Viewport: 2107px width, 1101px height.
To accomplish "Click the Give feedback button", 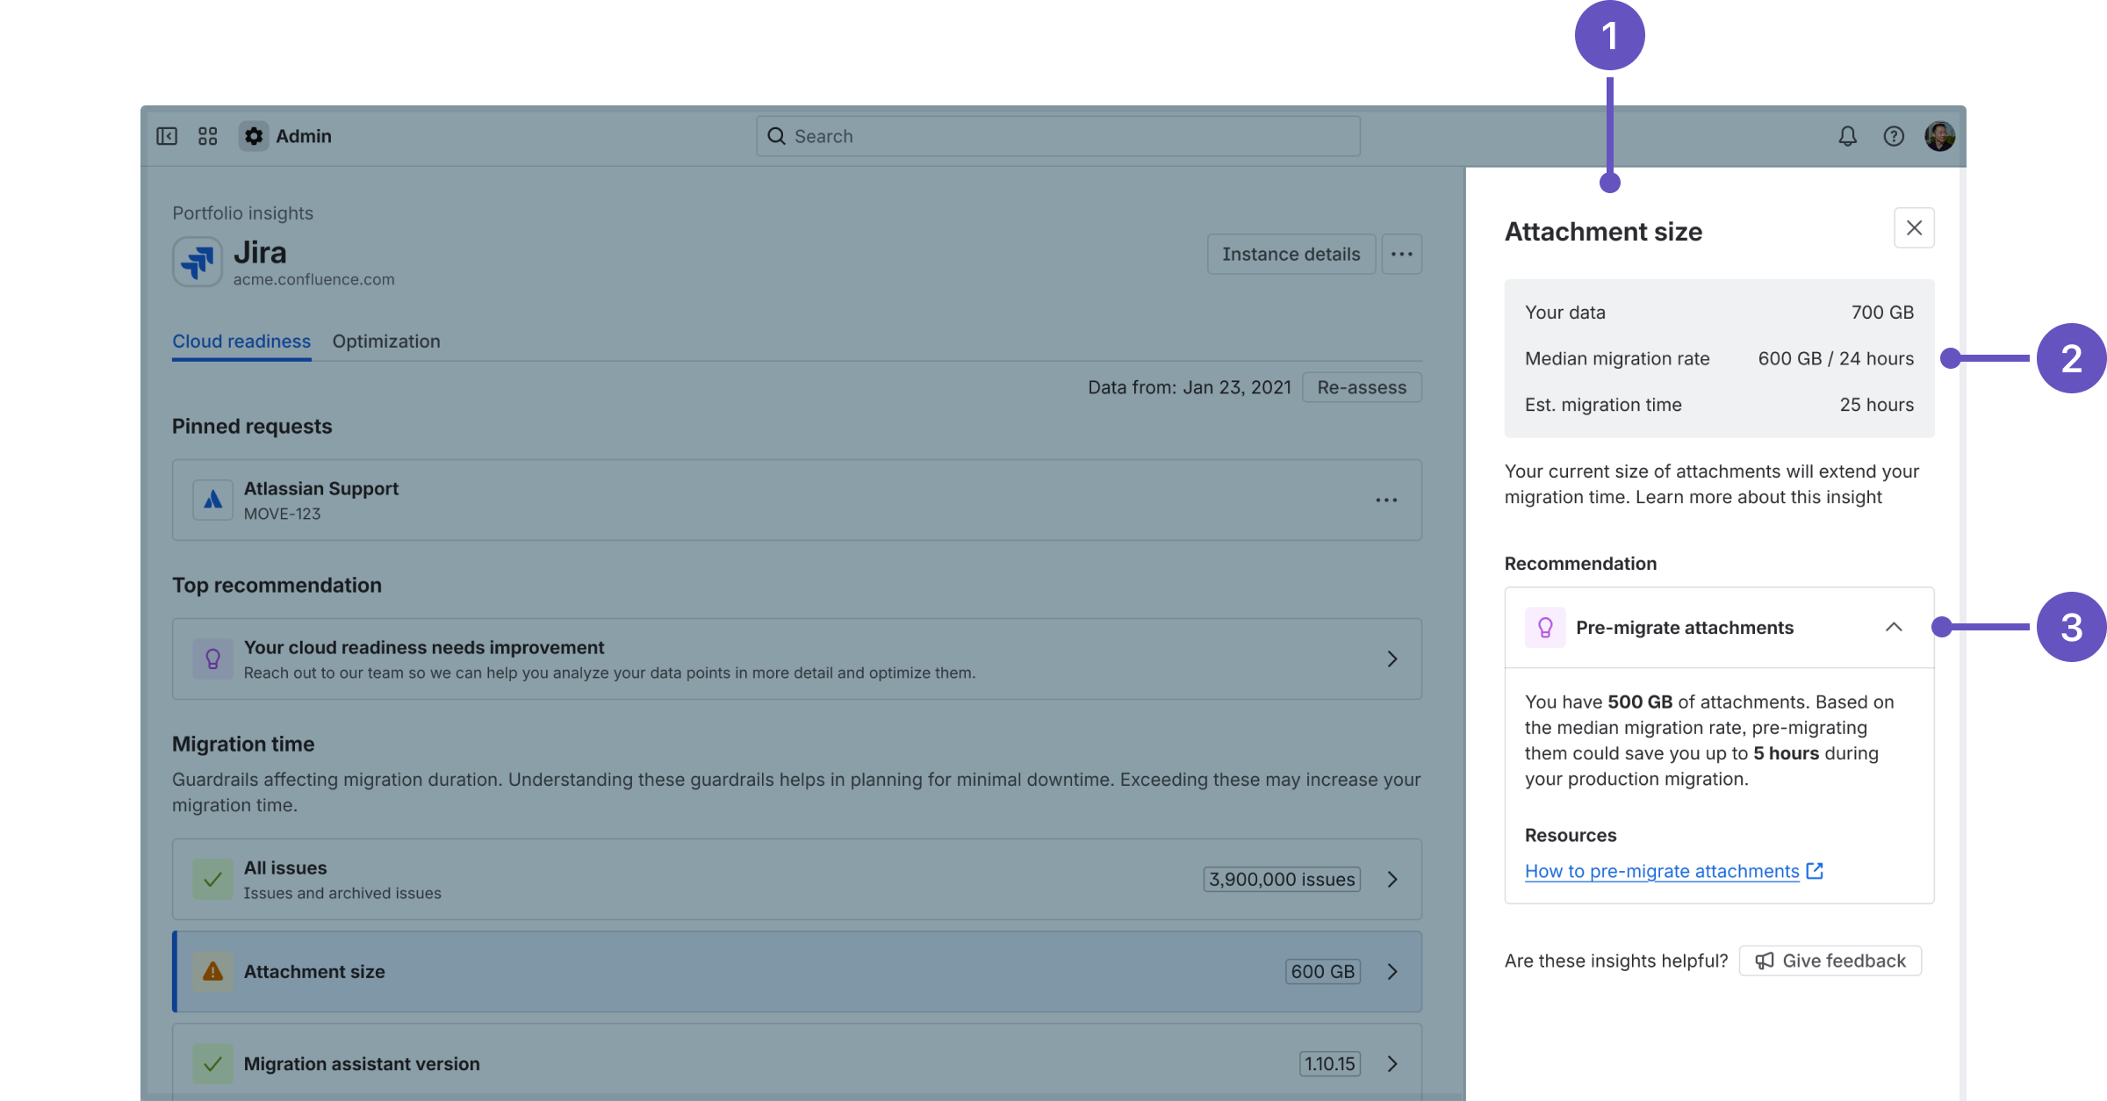I will [x=1830, y=961].
